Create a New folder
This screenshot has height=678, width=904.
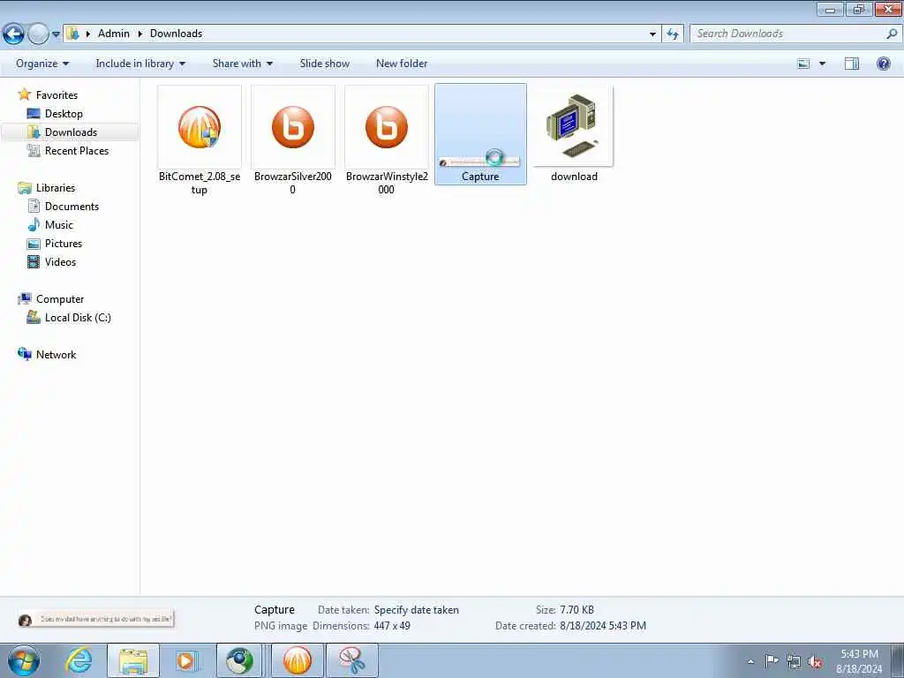(402, 64)
